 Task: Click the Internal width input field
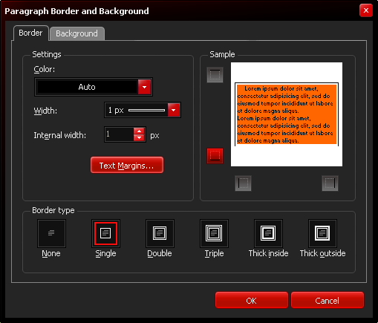click(120, 134)
